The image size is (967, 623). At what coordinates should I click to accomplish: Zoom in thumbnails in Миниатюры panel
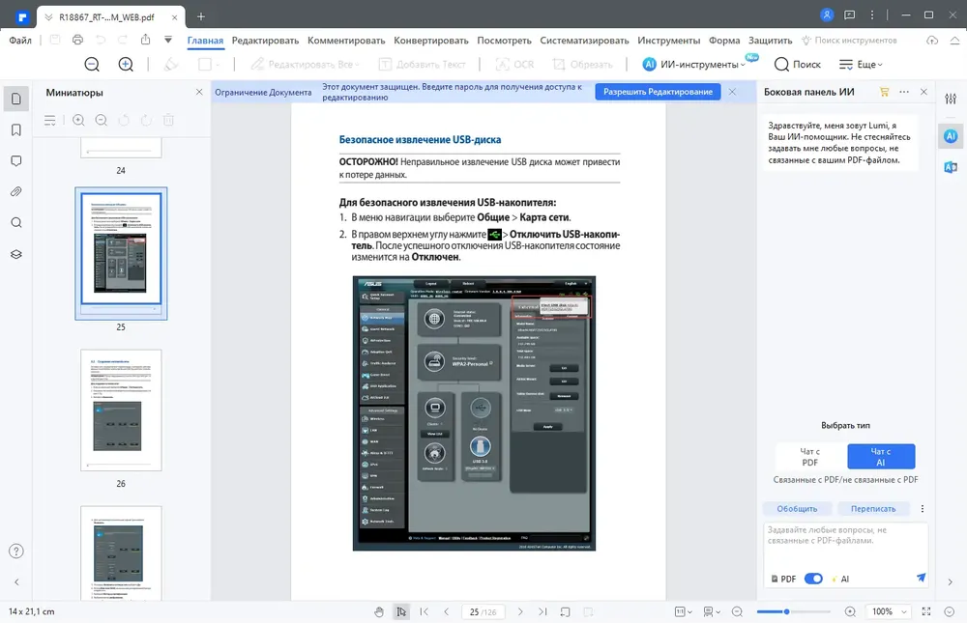pos(78,120)
